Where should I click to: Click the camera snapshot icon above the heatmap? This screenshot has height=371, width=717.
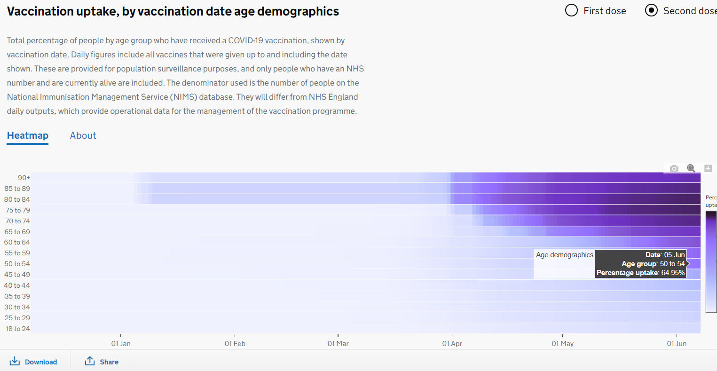674,168
